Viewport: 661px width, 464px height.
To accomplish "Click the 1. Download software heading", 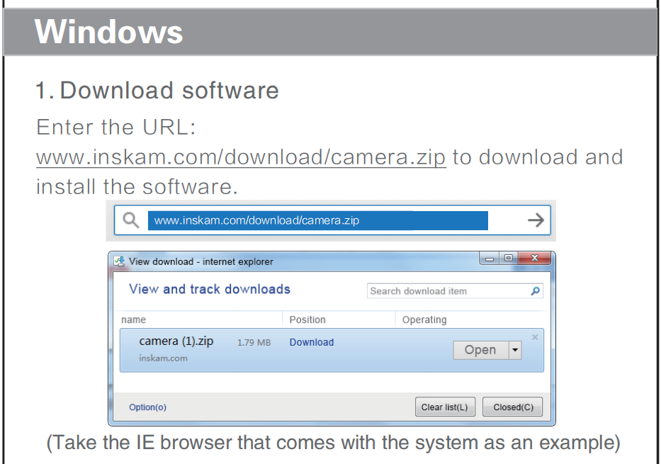I will tap(157, 90).
